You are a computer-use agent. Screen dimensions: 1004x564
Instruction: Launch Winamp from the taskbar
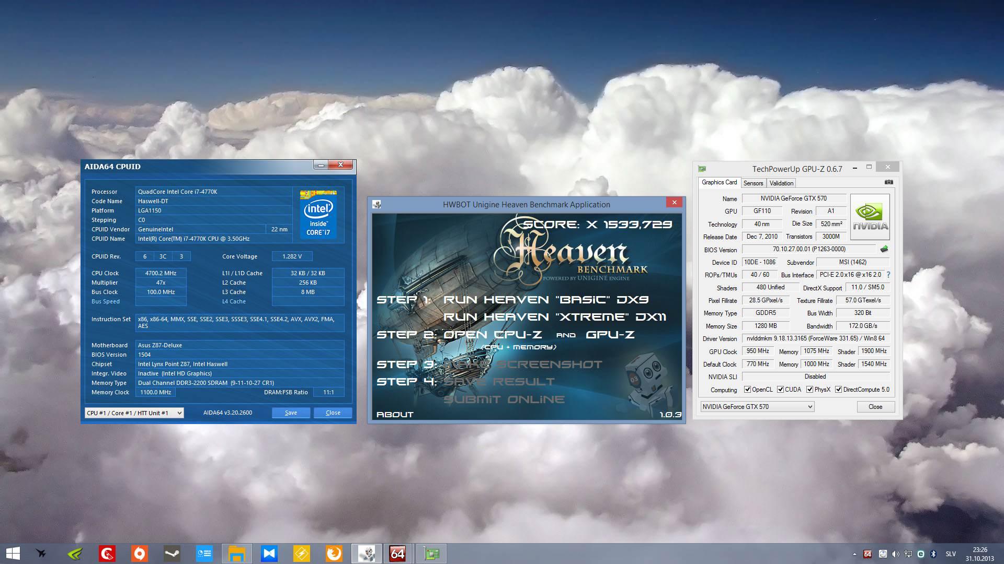tap(302, 554)
